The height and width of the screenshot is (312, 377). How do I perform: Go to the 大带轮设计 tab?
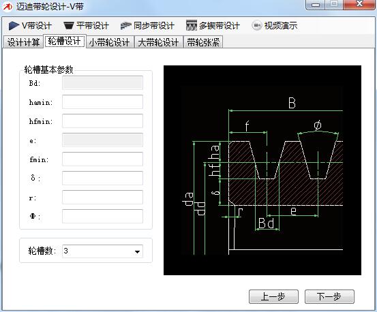pyautogui.click(x=158, y=42)
